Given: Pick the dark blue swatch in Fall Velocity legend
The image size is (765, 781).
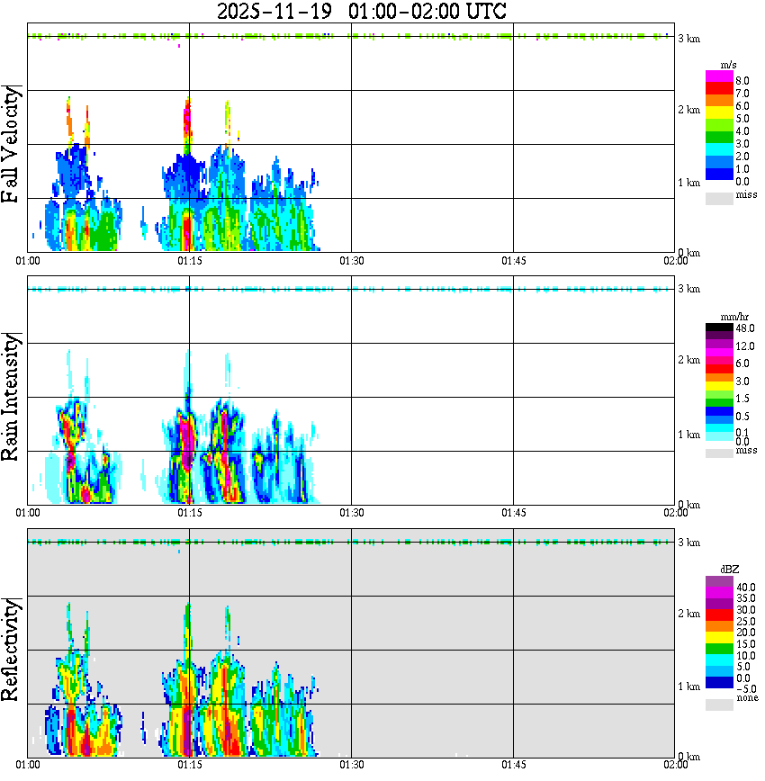Looking at the screenshot, I should point(719,175).
